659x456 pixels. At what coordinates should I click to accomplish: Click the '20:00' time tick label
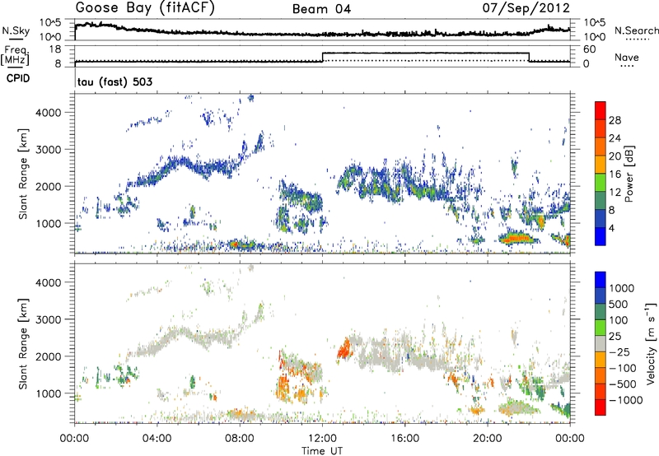click(x=487, y=439)
